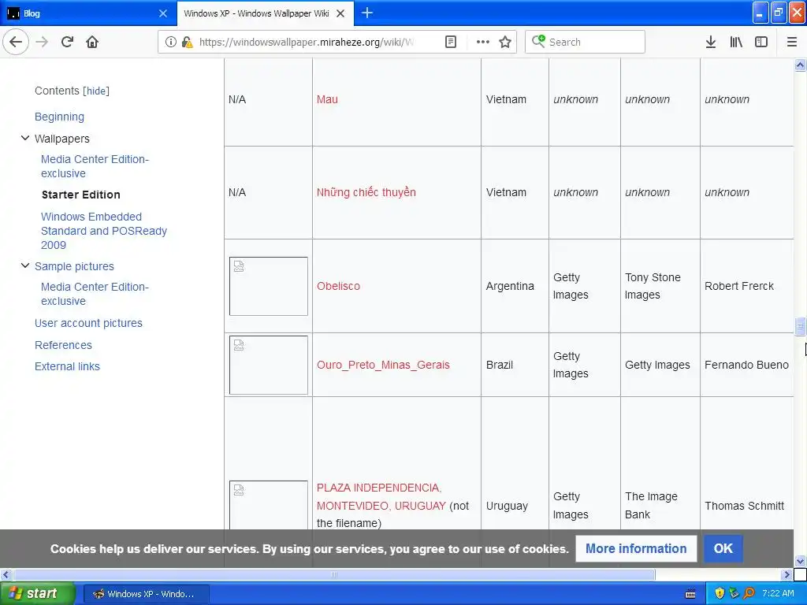Show the sidebars
This screenshot has width=807, height=605.
(761, 42)
